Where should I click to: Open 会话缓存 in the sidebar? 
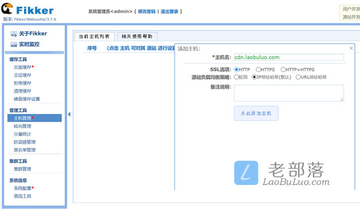click(22, 75)
